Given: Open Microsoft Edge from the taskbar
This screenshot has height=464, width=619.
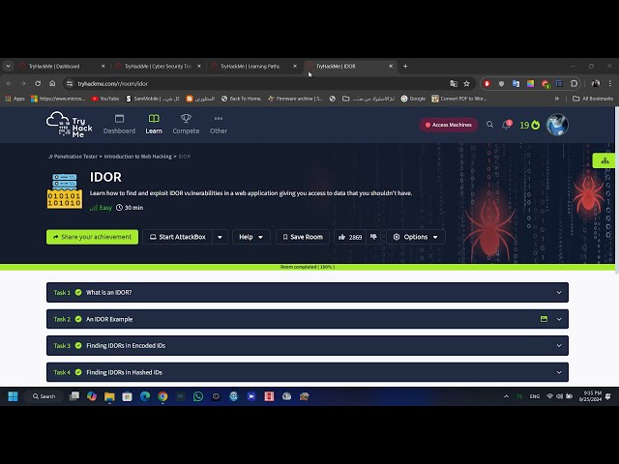Looking at the screenshot, I should click(x=145, y=396).
